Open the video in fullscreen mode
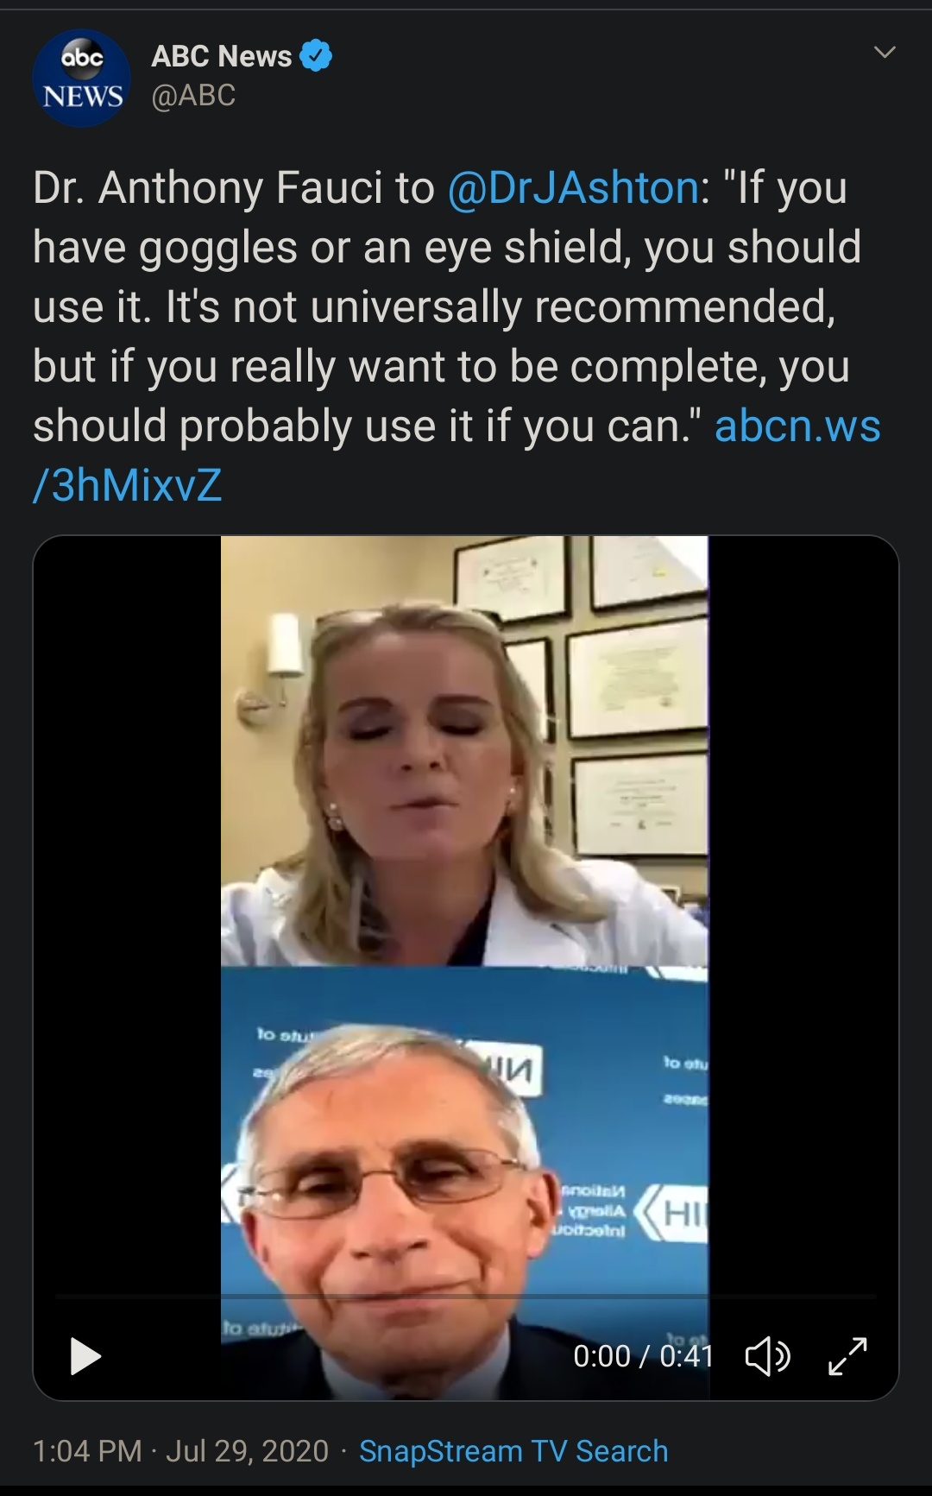 [x=847, y=1355]
